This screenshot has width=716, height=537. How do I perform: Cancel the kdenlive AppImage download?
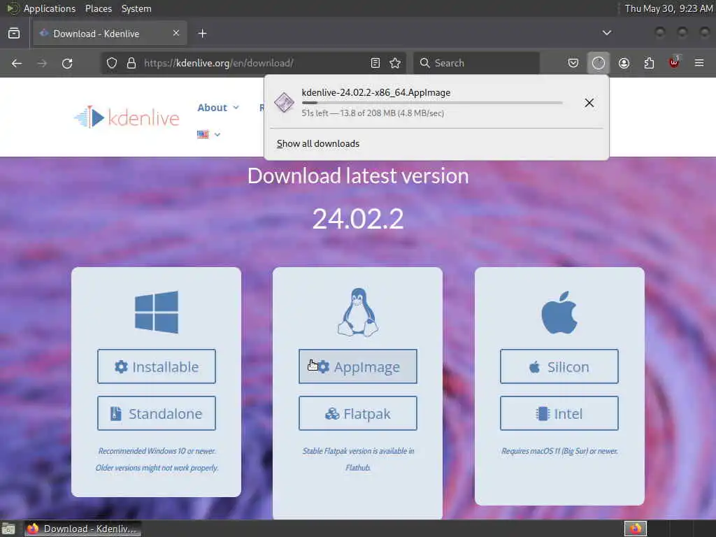tap(589, 103)
